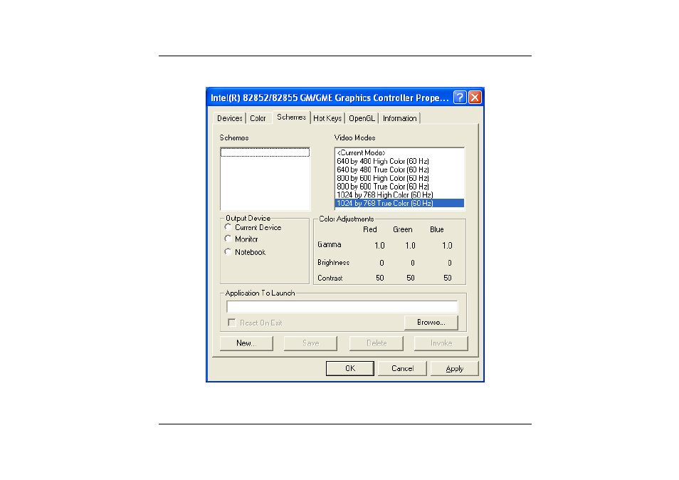This screenshot has height=480, width=679.
Task: Click the Green Gamma value 1.0
Action: point(410,246)
